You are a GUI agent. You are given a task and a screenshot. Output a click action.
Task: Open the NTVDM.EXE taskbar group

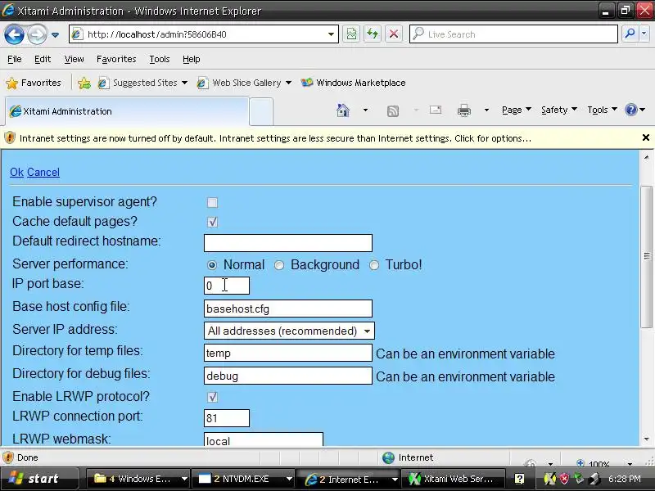[243, 479]
